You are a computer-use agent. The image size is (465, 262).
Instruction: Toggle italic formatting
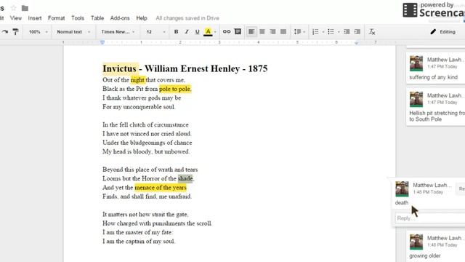click(187, 32)
